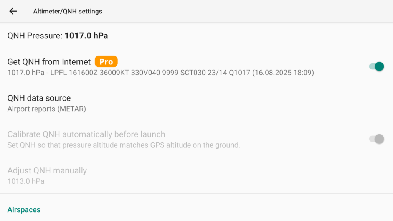The image size is (393, 221).
Task: Tap the orange Pro badge
Action: [x=106, y=62]
